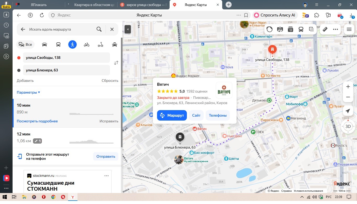This screenshot has width=357, height=204.
Task: Open the screenshot tool in browser sidebar
Action: 6,36
